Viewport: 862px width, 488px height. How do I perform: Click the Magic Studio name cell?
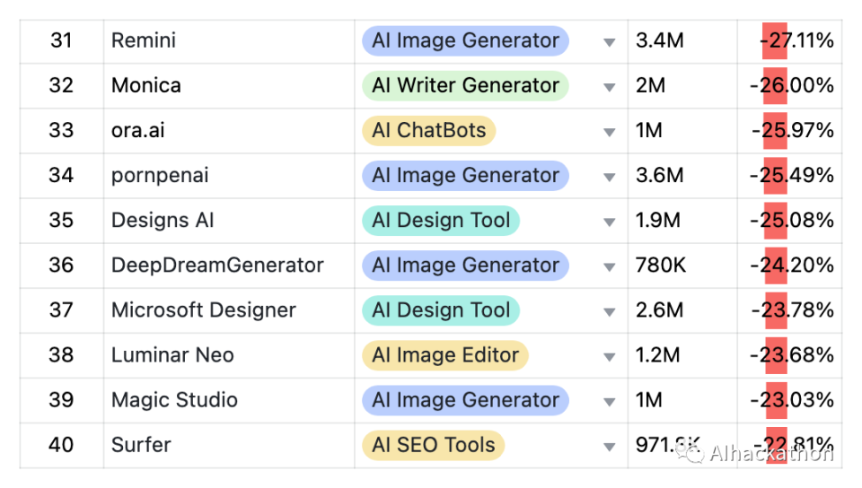(174, 399)
